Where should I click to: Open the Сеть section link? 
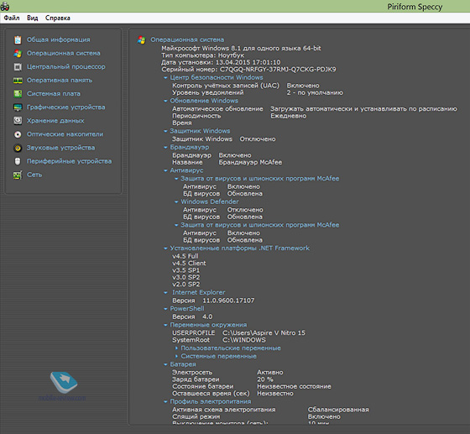pos(34,175)
